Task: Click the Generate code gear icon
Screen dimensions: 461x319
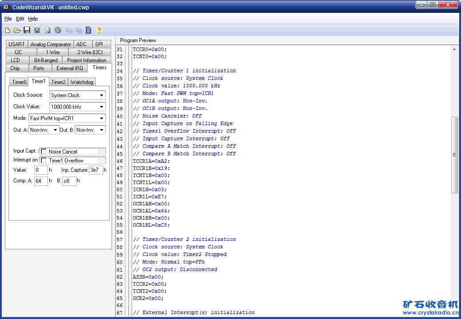Action: (x=58, y=30)
